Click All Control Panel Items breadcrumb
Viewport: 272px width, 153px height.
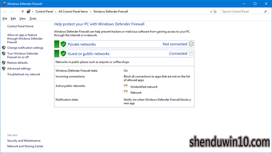pos(73,11)
